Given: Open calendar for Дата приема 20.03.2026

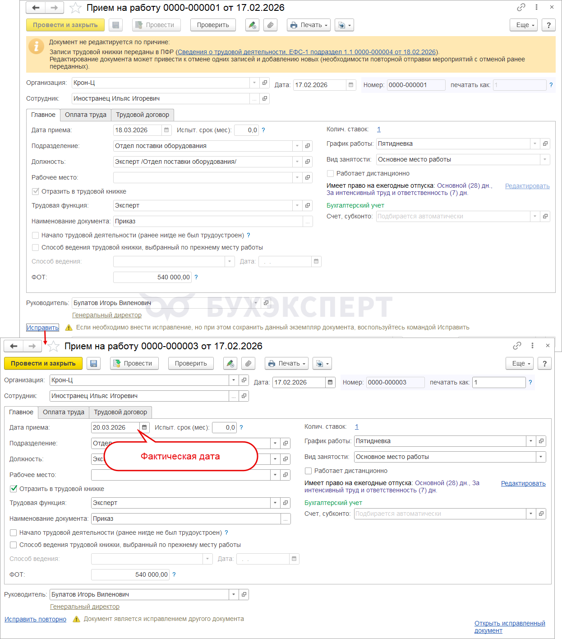Looking at the screenshot, I should (x=144, y=427).
